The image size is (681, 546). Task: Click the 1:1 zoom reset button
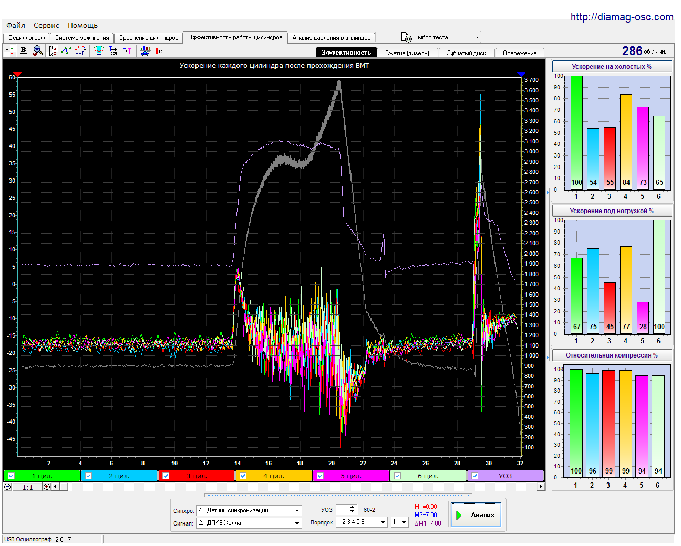pos(27,487)
